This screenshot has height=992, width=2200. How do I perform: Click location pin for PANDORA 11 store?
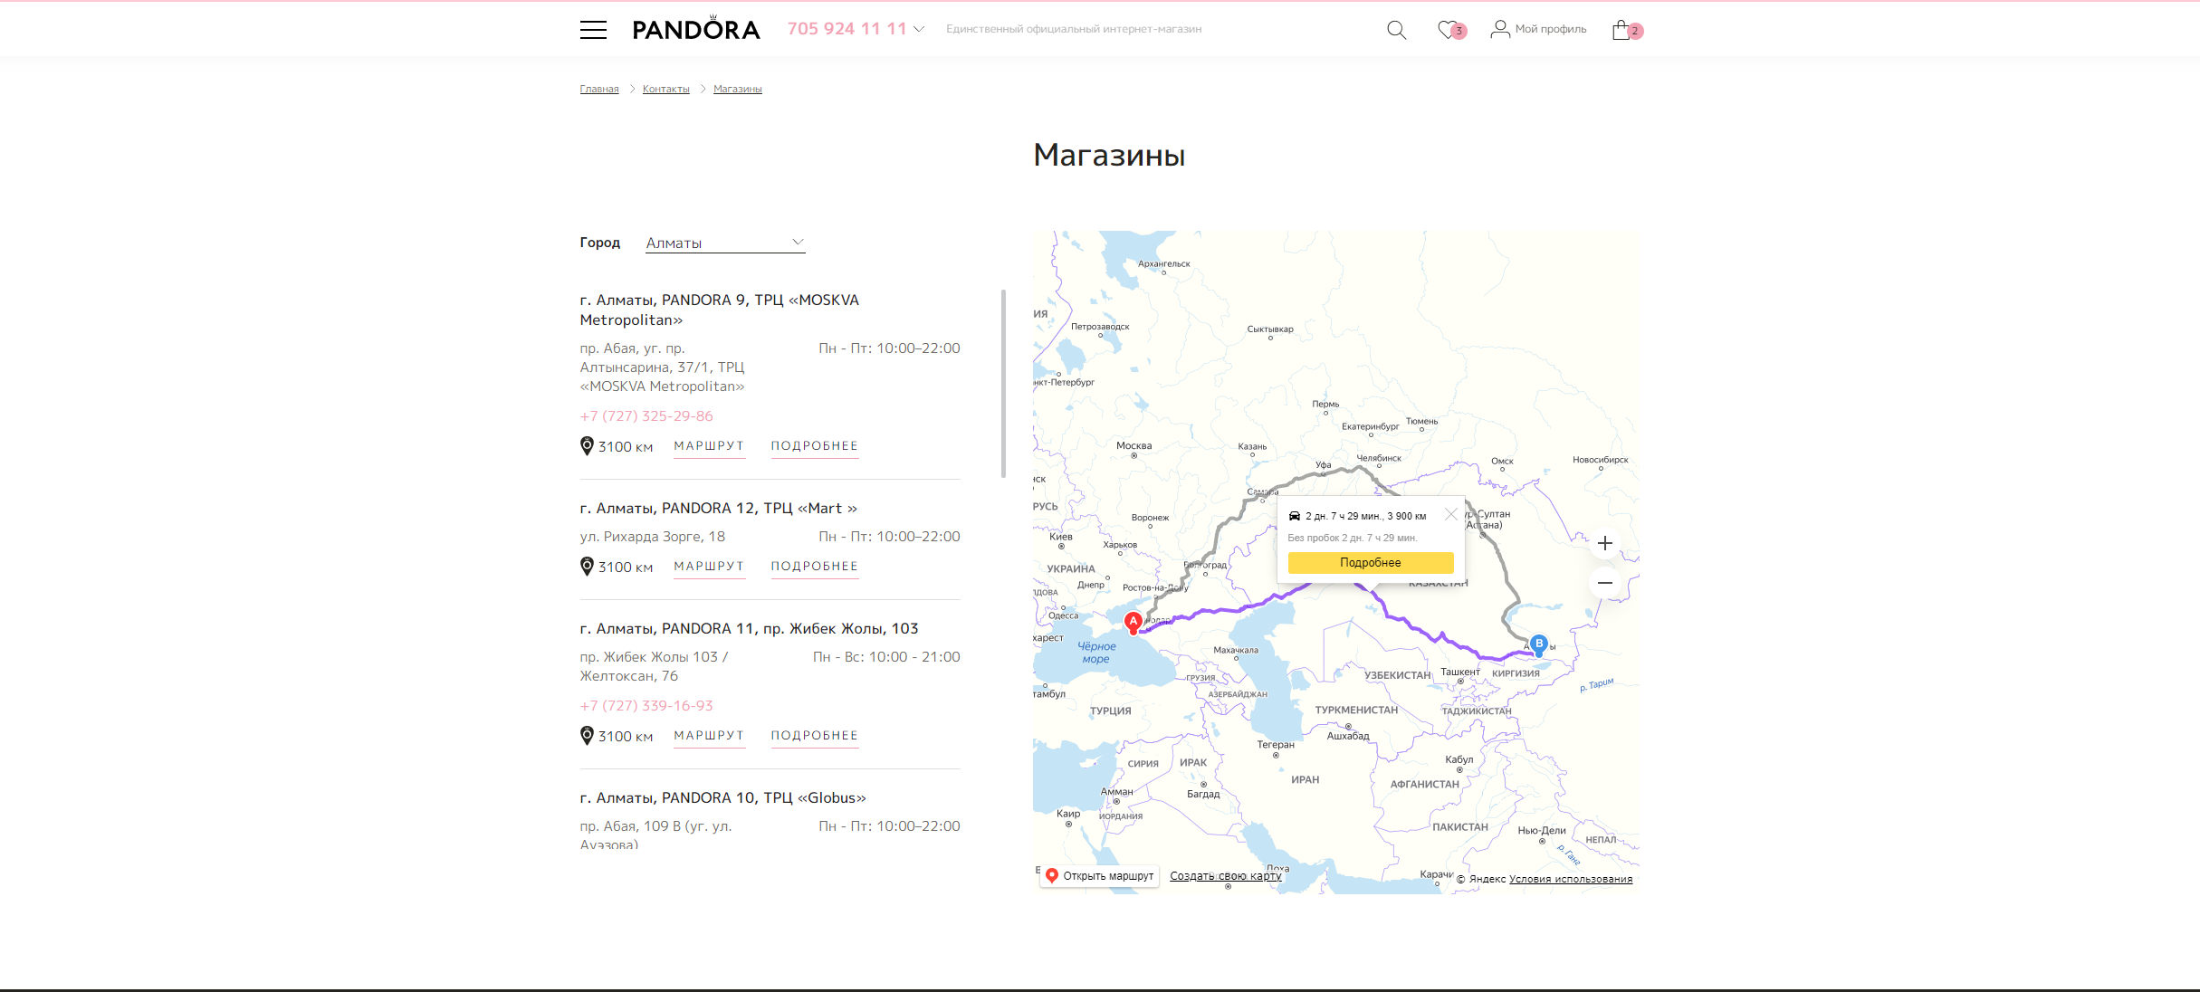click(587, 736)
